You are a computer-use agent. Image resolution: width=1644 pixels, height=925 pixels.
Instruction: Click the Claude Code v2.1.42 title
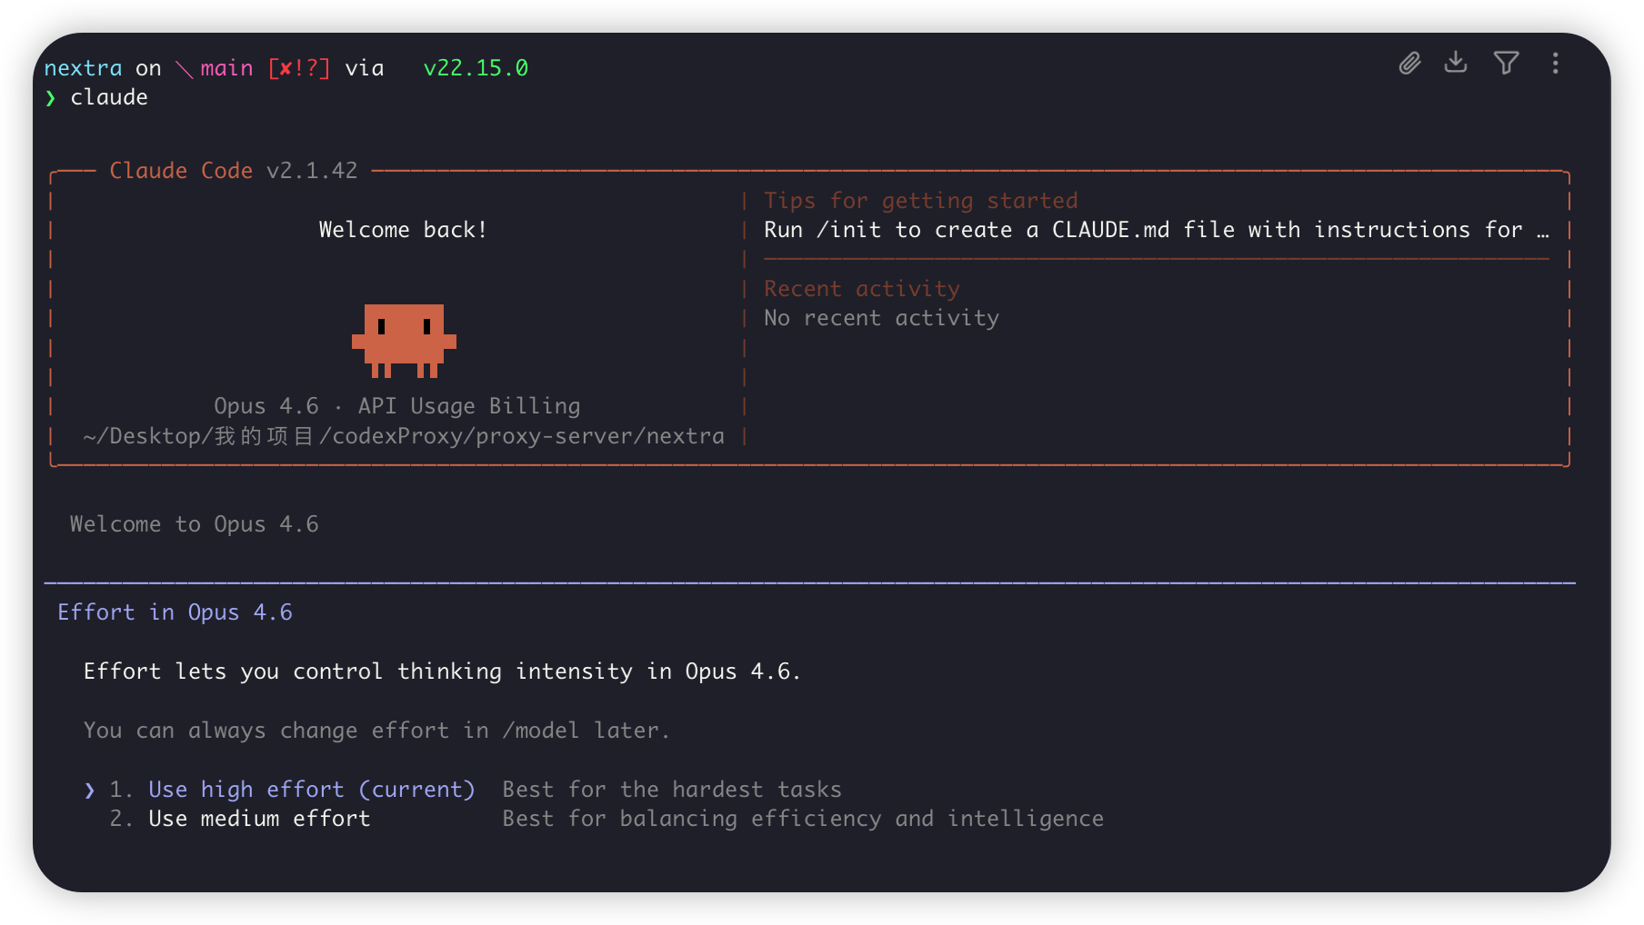click(233, 171)
